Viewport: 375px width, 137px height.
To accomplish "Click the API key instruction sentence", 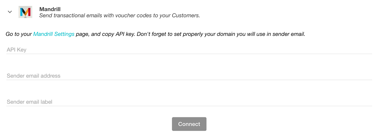I will tap(190, 34).
